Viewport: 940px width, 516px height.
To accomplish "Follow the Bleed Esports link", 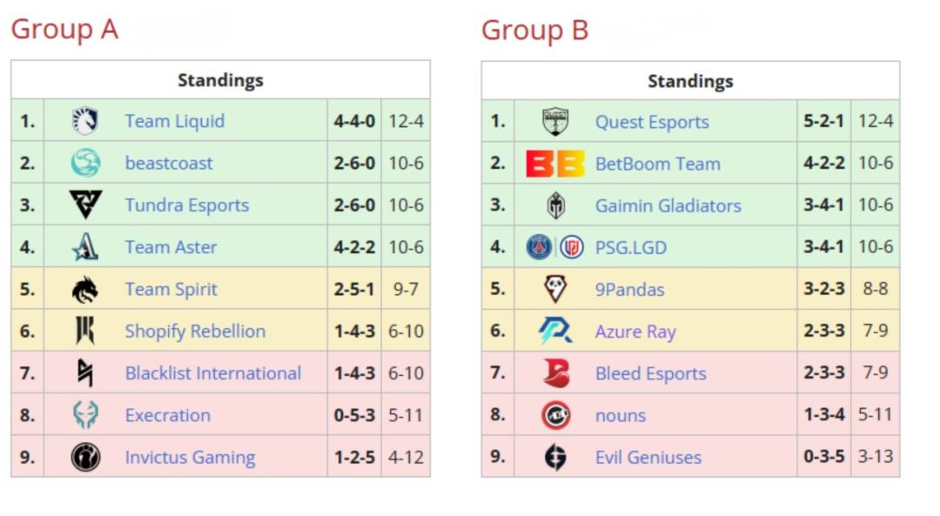I will click(651, 374).
